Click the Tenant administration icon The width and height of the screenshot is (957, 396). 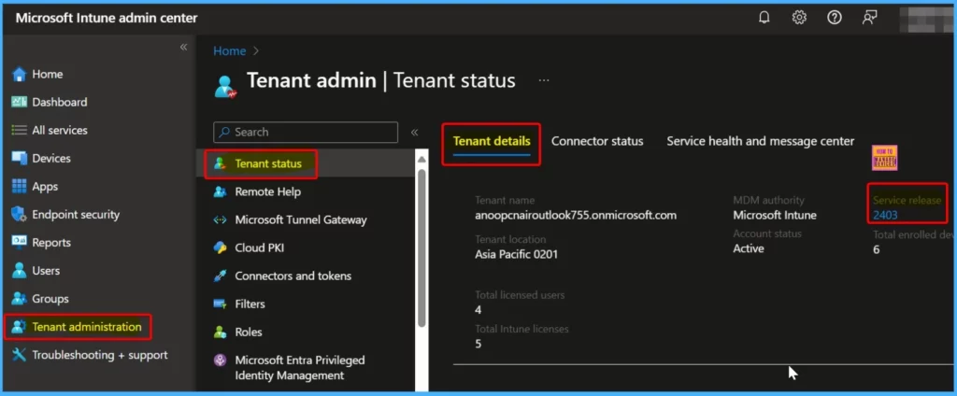pos(19,327)
